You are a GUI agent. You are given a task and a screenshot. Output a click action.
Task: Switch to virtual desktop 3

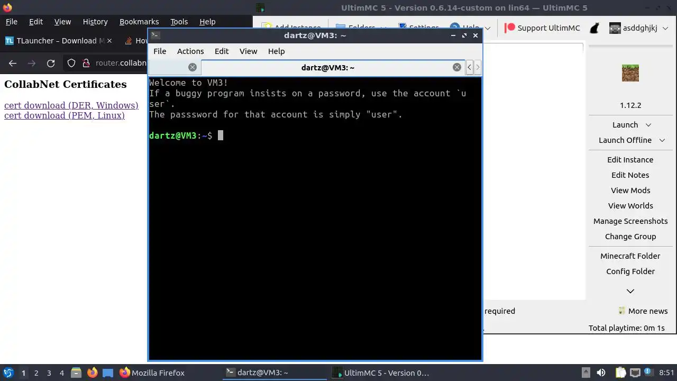tap(49, 373)
